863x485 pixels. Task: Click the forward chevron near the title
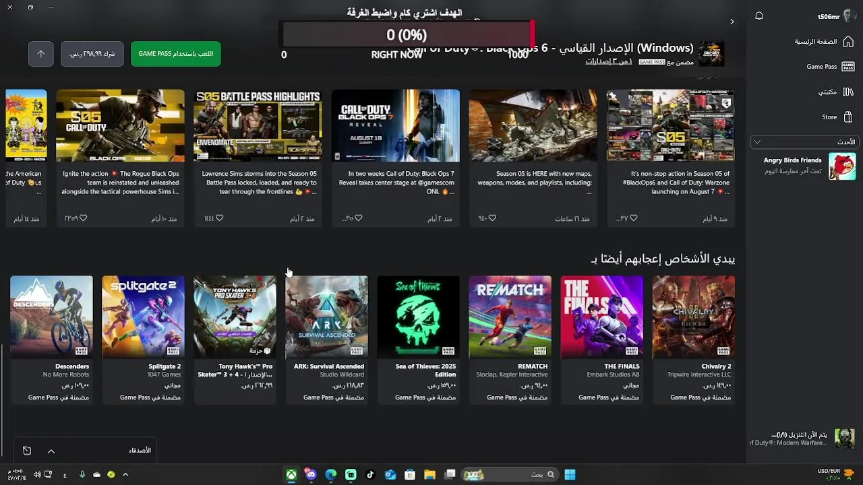point(732,22)
